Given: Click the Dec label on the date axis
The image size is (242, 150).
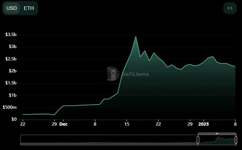Looking at the screenshot, I should (x=63, y=124).
